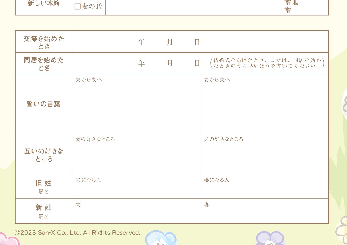Click the San-X copyright notice text
This screenshot has width=347, height=245.
[x=77, y=233]
